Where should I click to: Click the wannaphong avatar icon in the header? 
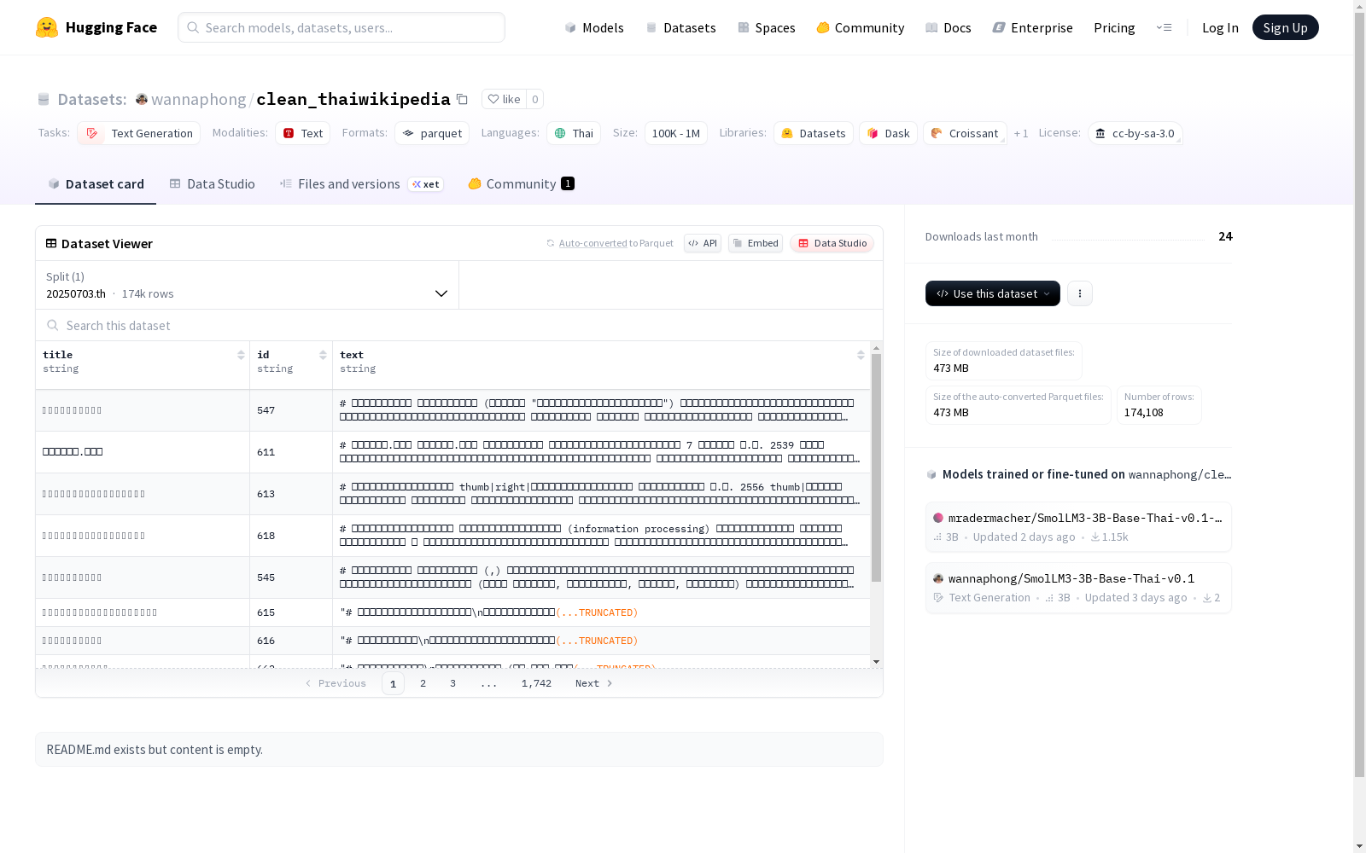click(142, 99)
